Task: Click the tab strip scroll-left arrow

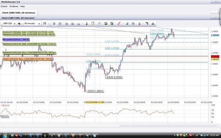Action: 212,12
